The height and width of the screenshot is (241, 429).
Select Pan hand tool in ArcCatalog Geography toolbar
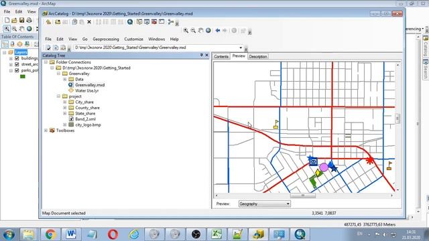tap(200, 30)
